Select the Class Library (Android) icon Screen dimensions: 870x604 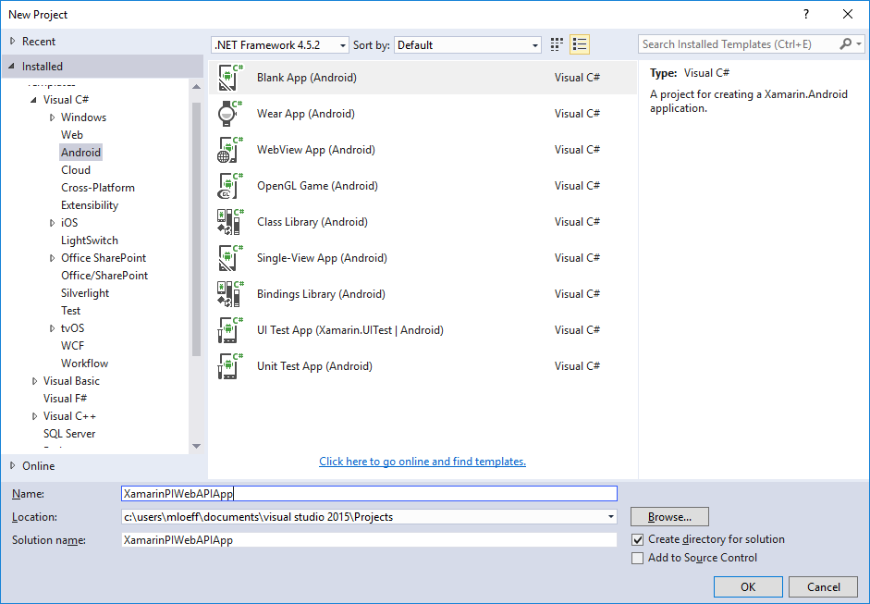click(230, 222)
